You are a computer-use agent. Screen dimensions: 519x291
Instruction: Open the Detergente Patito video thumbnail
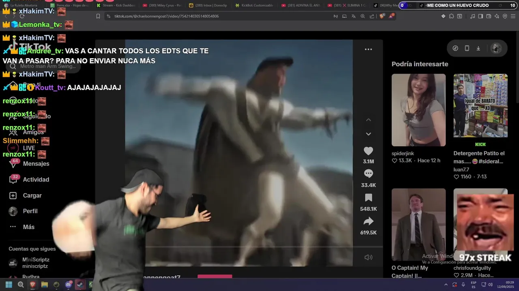tap(480, 105)
